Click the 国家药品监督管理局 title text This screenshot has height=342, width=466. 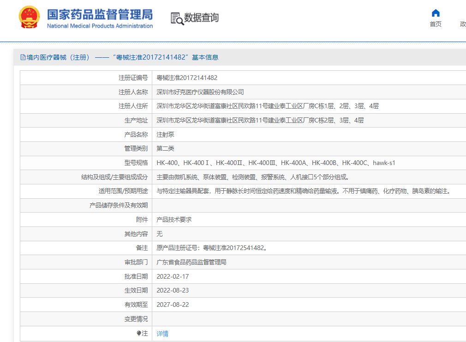point(100,15)
